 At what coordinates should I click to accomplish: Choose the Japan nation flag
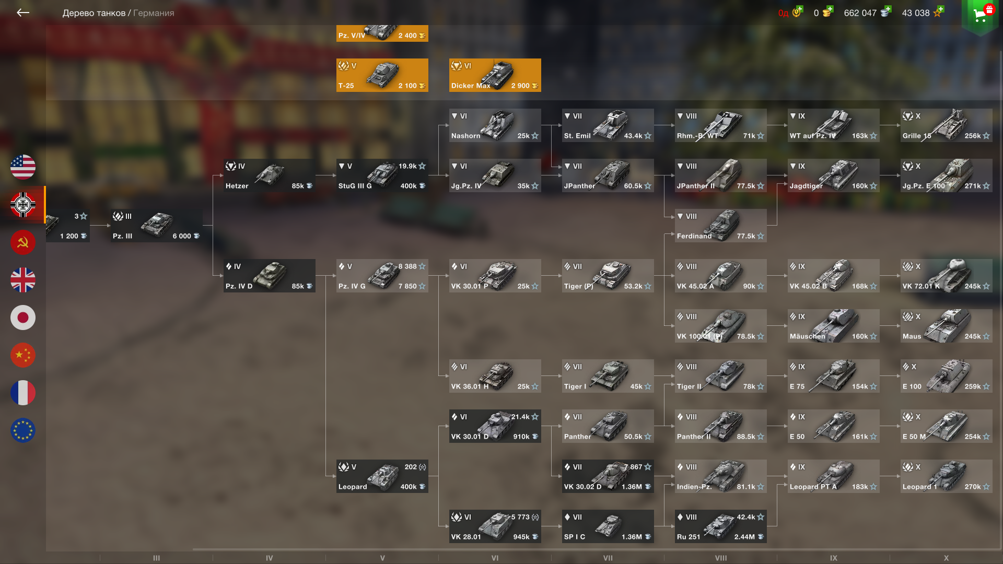point(23,318)
